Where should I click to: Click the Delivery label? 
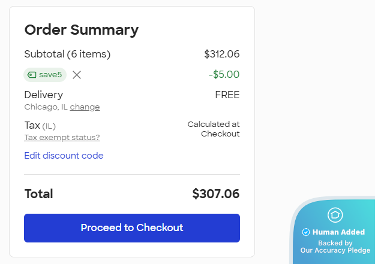[43, 95]
